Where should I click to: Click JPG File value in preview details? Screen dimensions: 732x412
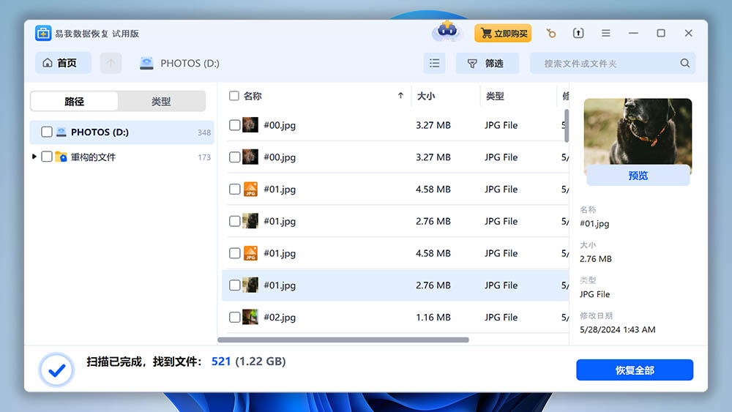(594, 294)
